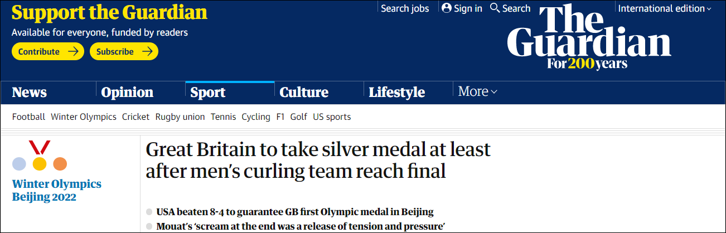Click the arrow on the Subscribe button
This screenshot has height=233, width=726.
coord(147,51)
